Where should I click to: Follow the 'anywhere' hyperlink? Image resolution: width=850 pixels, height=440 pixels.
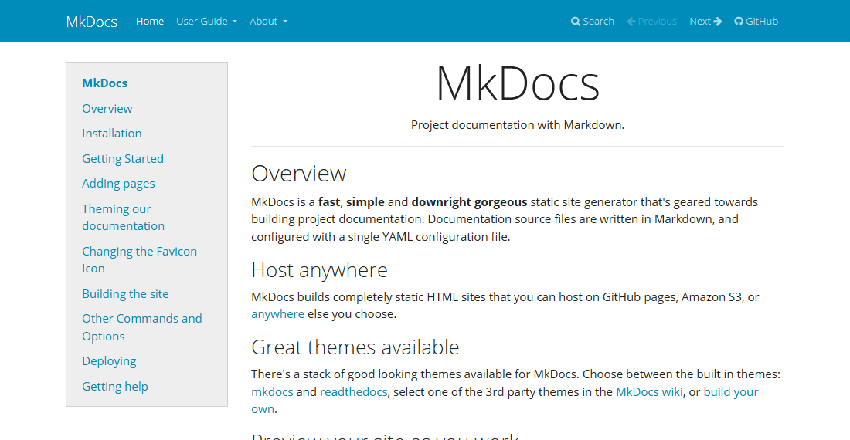tap(277, 314)
